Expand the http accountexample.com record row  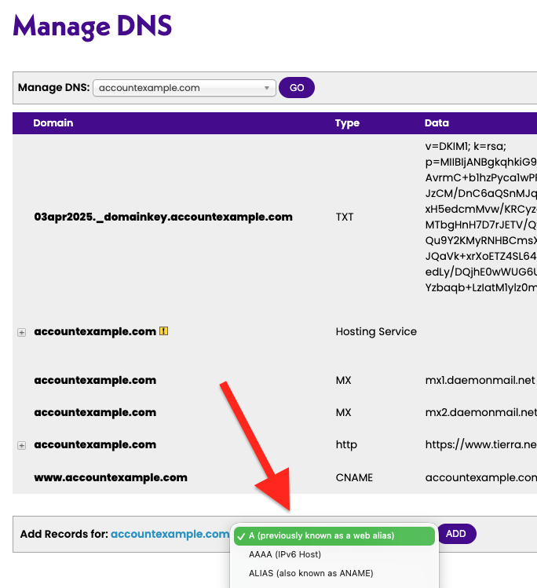[22, 445]
